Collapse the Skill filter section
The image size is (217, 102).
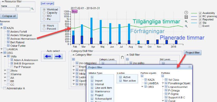point(127,55)
